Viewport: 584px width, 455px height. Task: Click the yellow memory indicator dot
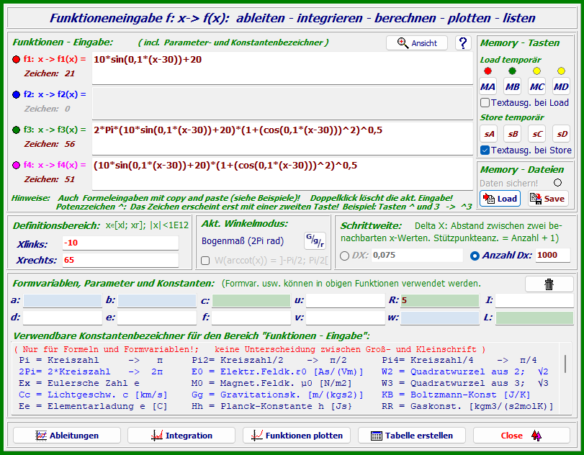click(536, 71)
